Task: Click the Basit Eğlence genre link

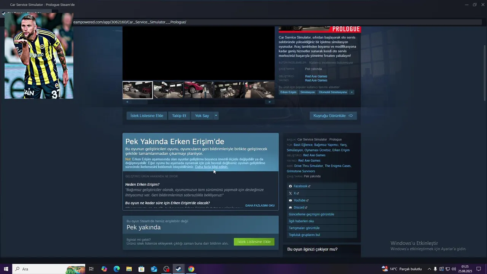Action: pyautogui.click(x=303, y=145)
